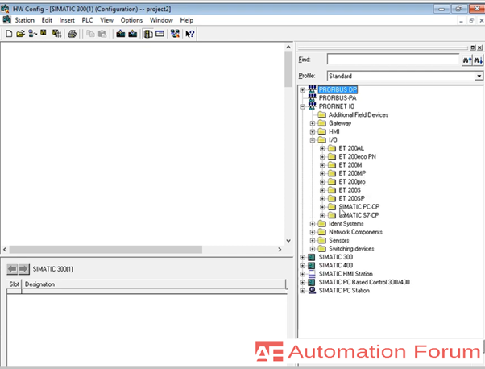Screen dimensions: 485x369
Task: Click the catalog pane pin icon
Action: coord(473,48)
